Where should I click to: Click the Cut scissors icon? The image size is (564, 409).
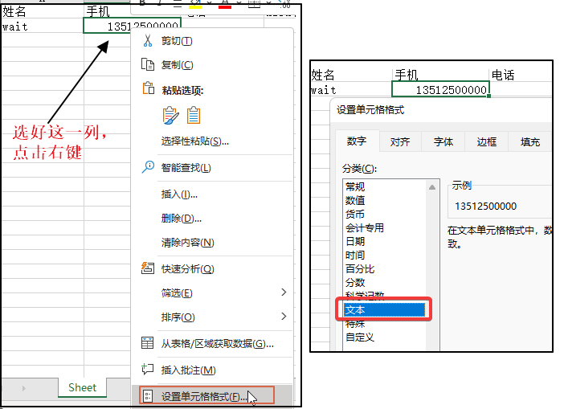[x=147, y=41]
